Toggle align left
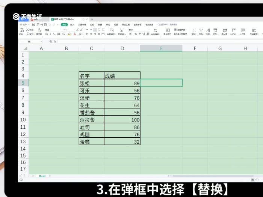Viewport: 263px width, 197px height. click(x=87, y=34)
